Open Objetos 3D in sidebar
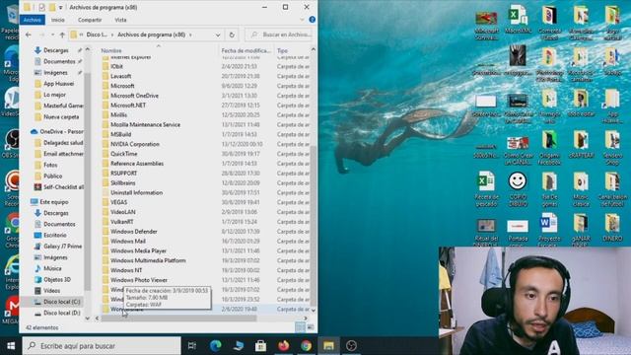The image size is (631, 355). (x=57, y=279)
